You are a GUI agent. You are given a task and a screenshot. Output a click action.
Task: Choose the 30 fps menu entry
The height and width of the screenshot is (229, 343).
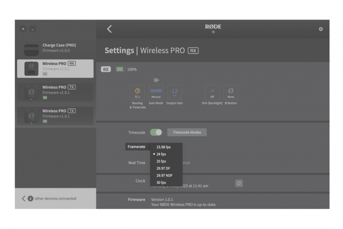pyautogui.click(x=161, y=183)
